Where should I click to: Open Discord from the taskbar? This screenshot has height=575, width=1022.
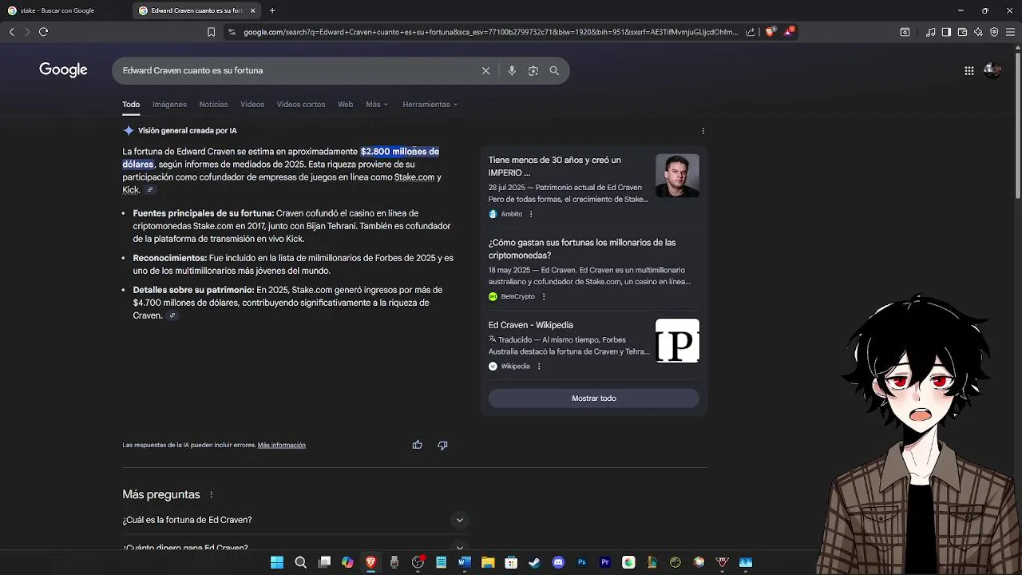pyautogui.click(x=558, y=562)
